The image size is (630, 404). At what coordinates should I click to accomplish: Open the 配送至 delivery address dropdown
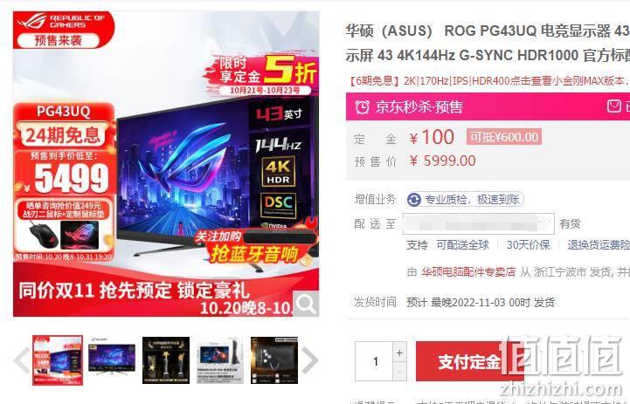tap(479, 224)
